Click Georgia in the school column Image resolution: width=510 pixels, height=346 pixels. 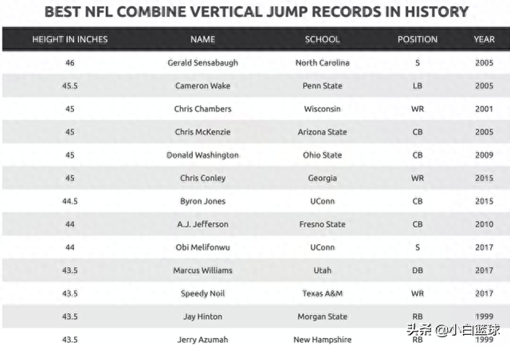tap(322, 178)
